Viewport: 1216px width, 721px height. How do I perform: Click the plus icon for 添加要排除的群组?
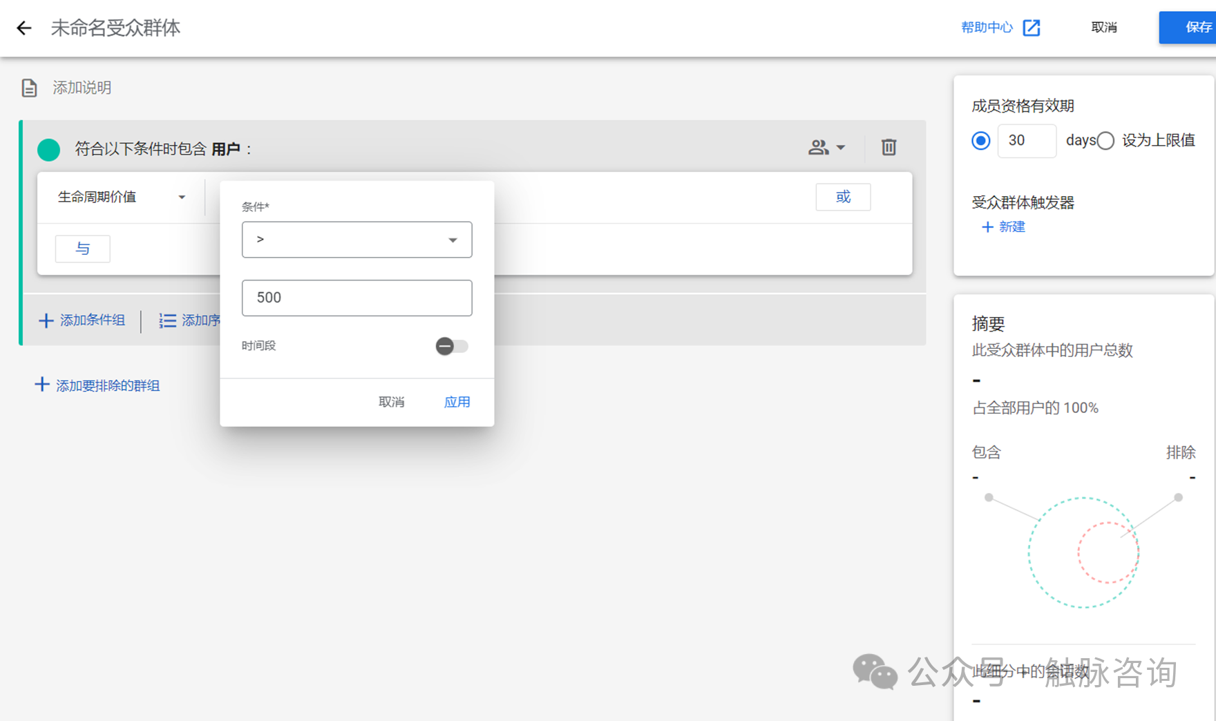pyautogui.click(x=42, y=385)
